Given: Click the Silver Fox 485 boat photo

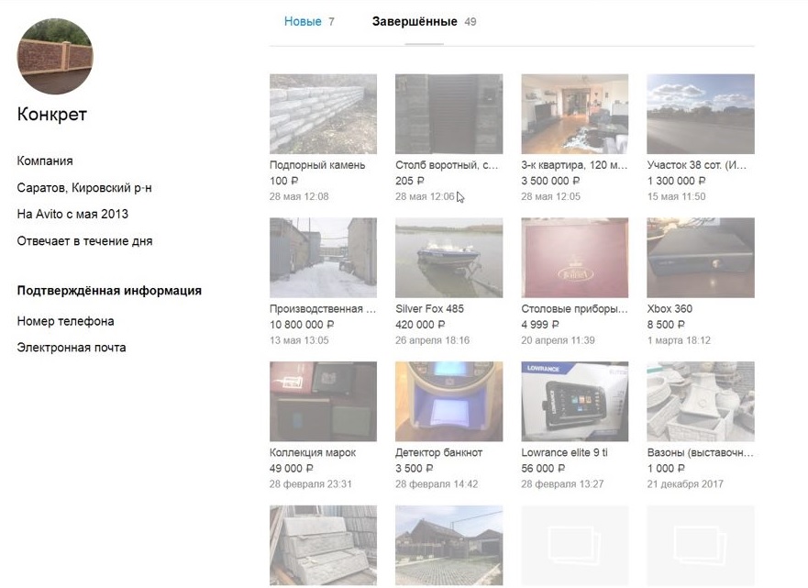Looking at the screenshot, I should point(448,258).
